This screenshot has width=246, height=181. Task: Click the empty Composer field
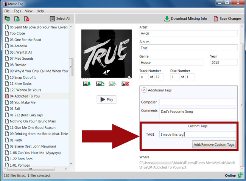198,102
